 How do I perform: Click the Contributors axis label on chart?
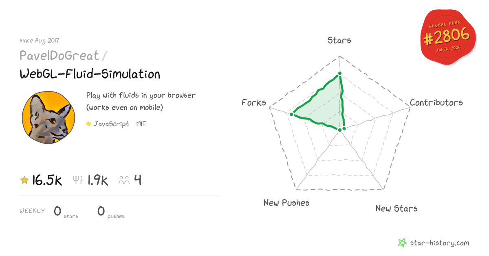tap(436, 102)
